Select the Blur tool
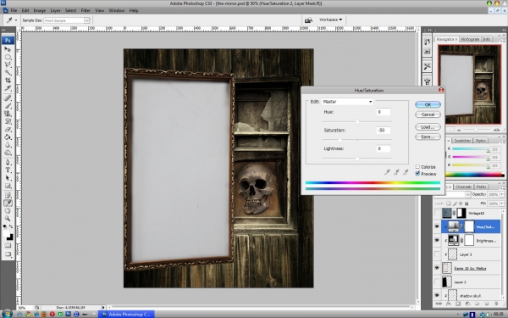Screen dimensions: 508x318 [x=8, y=145]
